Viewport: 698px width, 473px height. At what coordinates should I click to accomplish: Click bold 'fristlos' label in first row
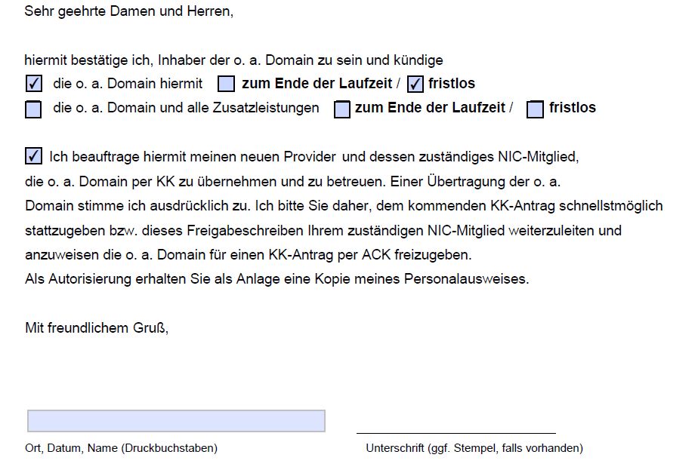pyautogui.click(x=452, y=84)
